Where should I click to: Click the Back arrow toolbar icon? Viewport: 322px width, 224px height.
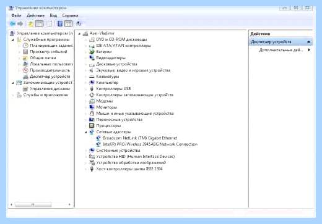[x=12, y=24]
